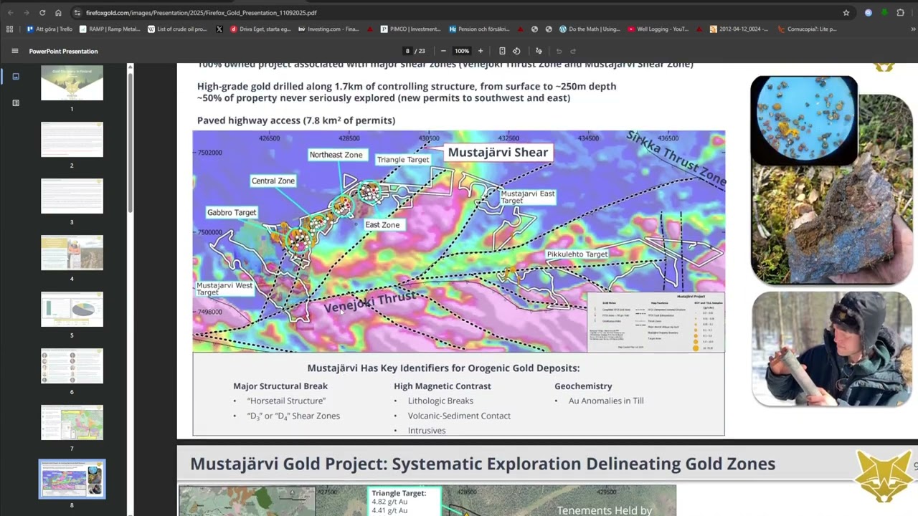Screen dimensions: 918x516
Task: Click the High Magnetic Contrast heading
Action: [443, 386]
